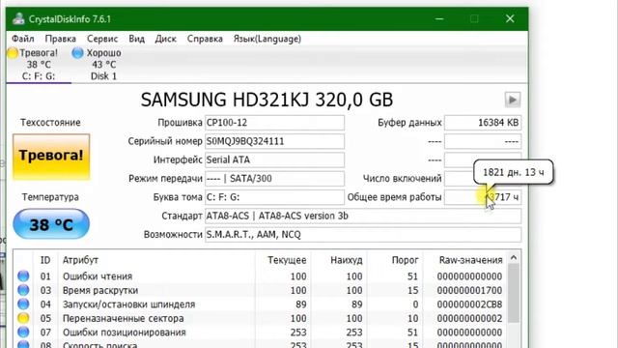Click the Буква тома field C: F: G:
The width and height of the screenshot is (618, 348).
coord(274,197)
